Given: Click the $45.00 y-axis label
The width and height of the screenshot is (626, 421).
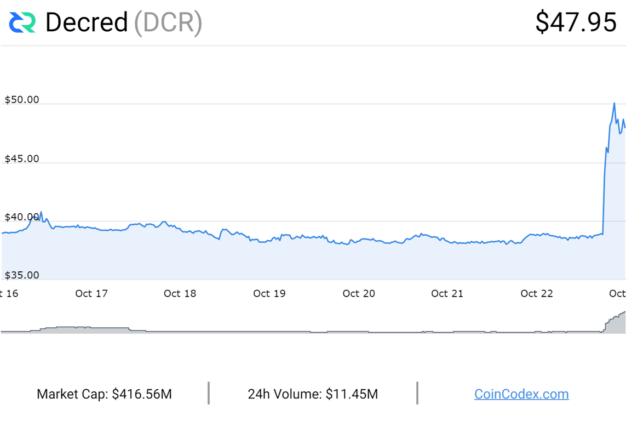Looking at the screenshot, I should pos(22,159).
